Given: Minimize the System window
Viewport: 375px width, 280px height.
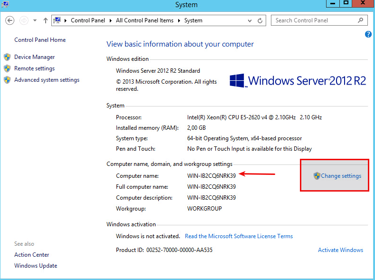Looking at the screenshot, I should (x=333, y=4).
